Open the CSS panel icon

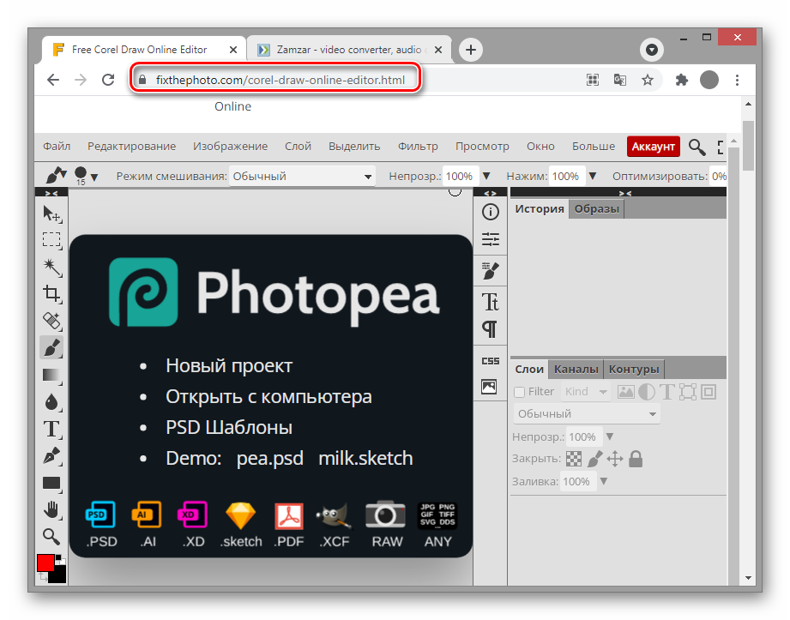(491, 361)
